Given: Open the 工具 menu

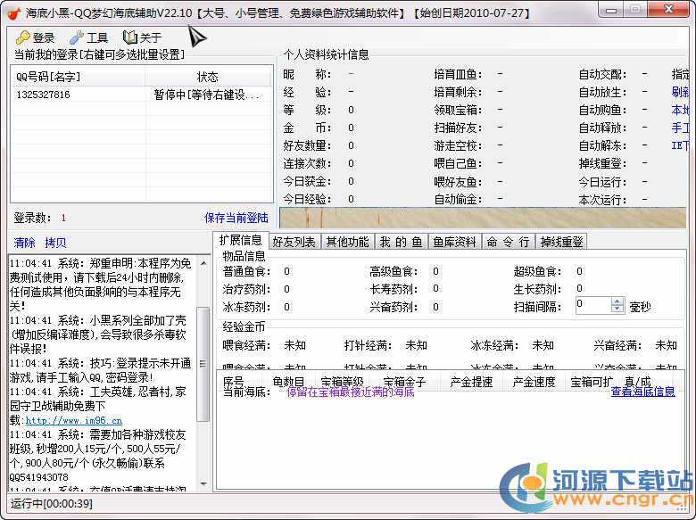Looking at the screenshot, I should click(88, 37).
